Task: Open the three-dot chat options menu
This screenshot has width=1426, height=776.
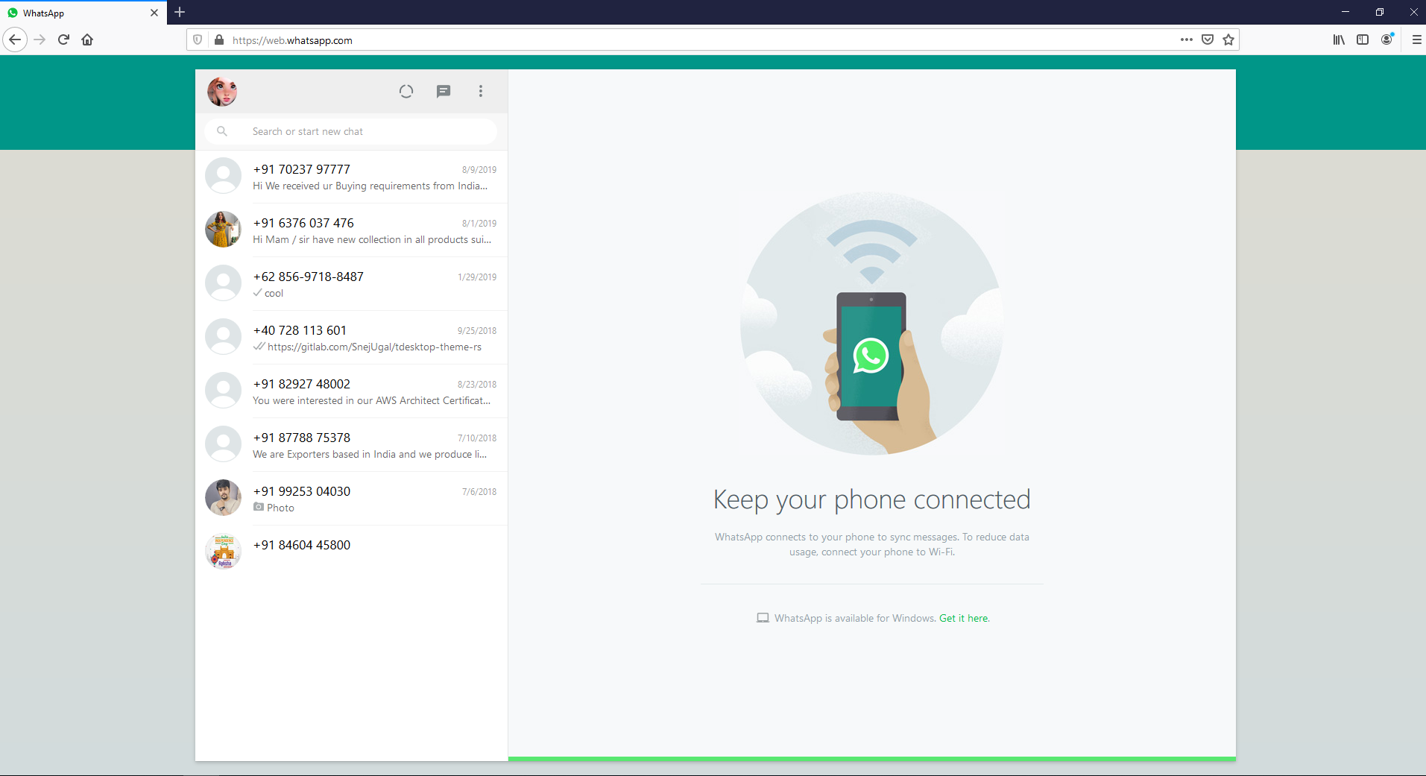Action: click(x=481, y=91)
